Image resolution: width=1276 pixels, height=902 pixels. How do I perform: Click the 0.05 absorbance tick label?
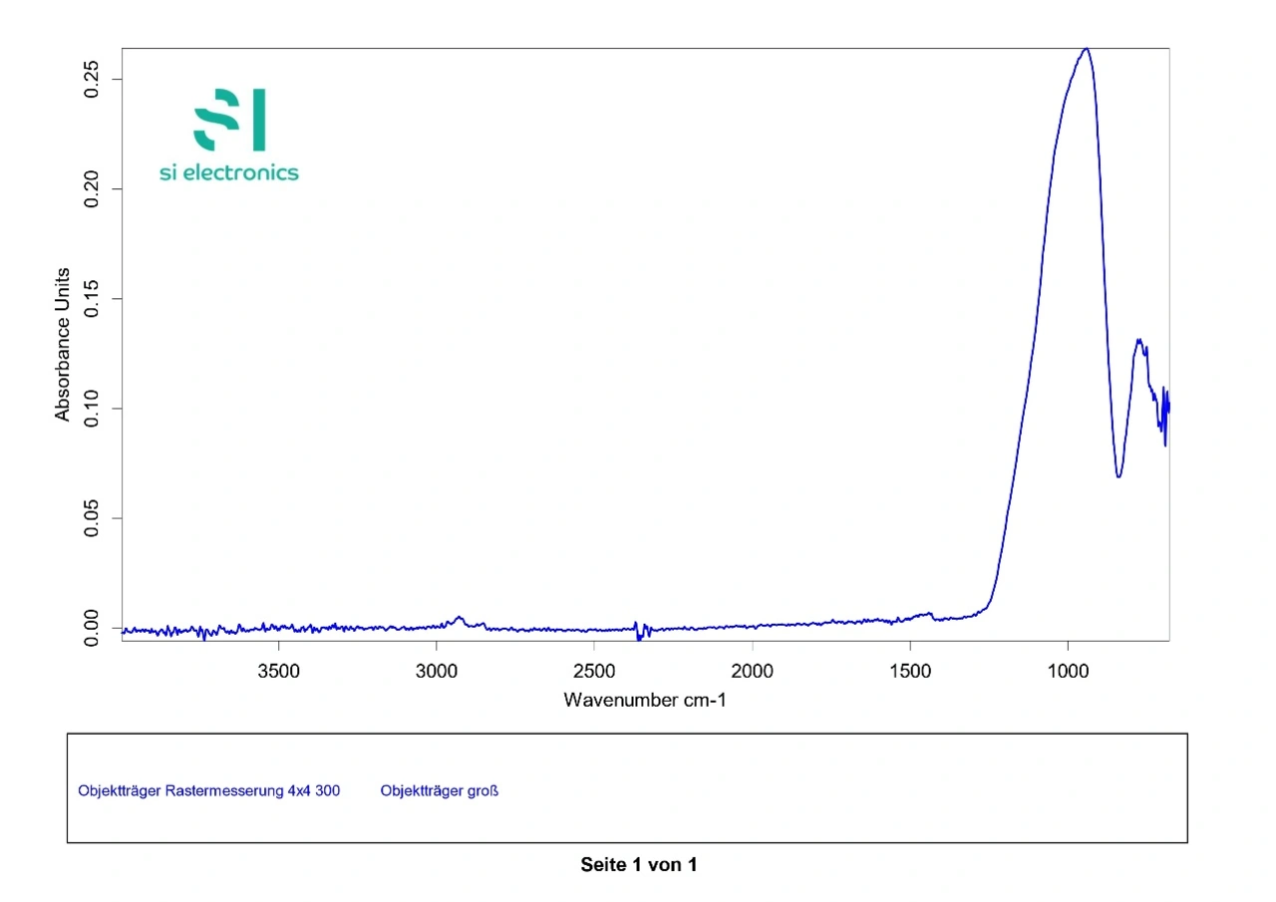coord(92,518)
